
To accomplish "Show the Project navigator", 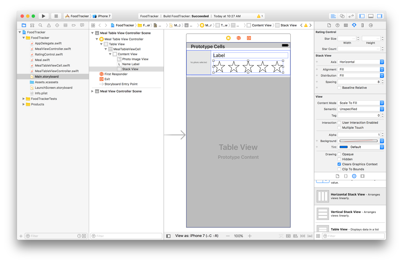I will (24, 25).
